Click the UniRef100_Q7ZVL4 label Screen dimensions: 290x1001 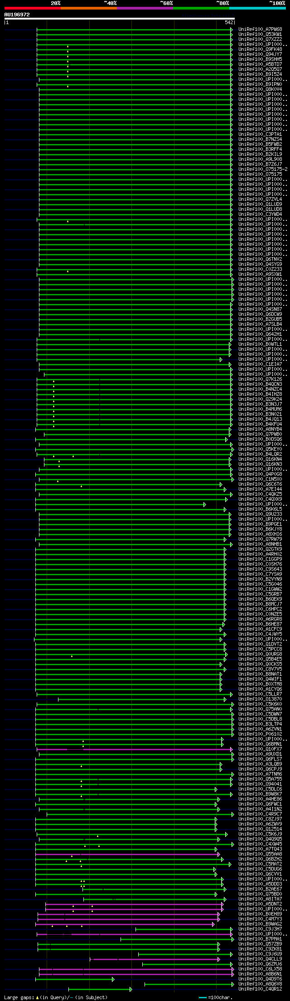(260, 199)
